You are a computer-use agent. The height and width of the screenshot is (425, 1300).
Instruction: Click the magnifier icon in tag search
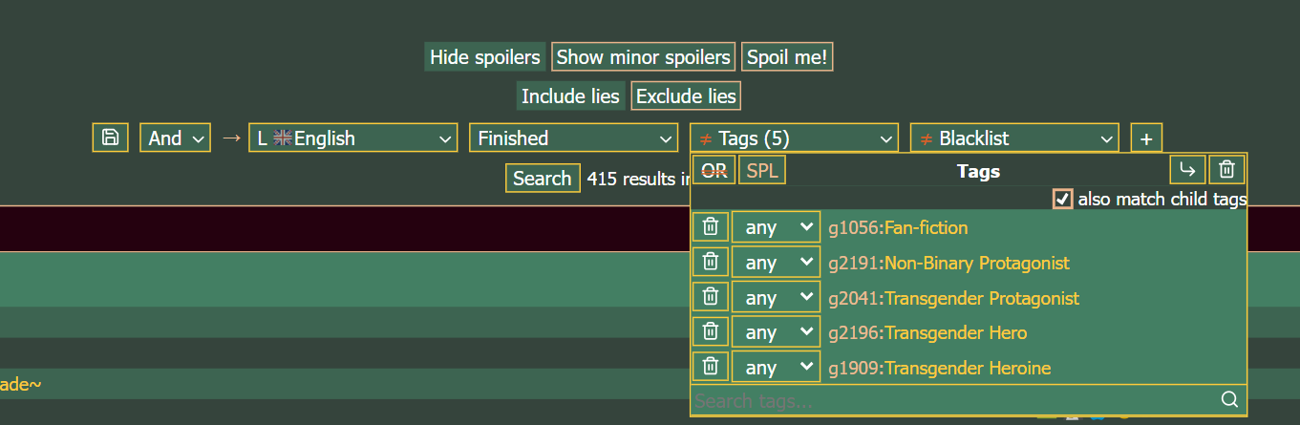coord(1229,399)
